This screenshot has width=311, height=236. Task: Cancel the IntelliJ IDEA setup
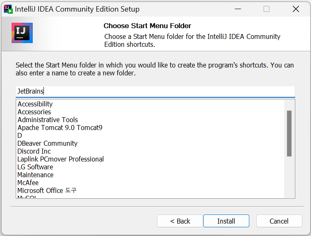coord(279,221)
